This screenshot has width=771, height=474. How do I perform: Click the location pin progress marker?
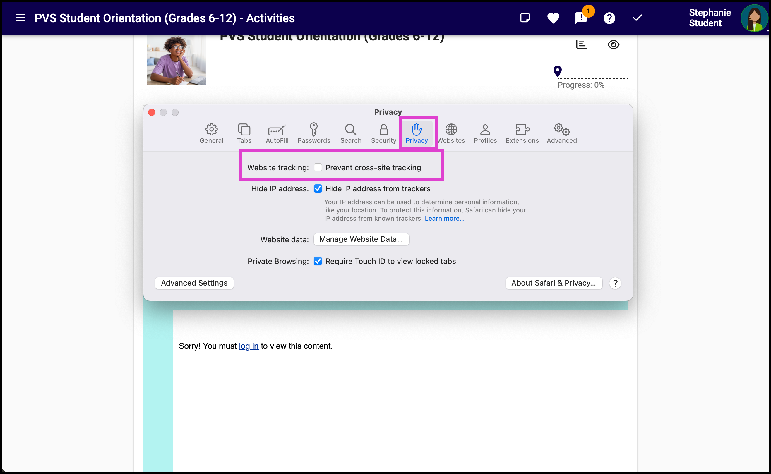click(558, 71)
